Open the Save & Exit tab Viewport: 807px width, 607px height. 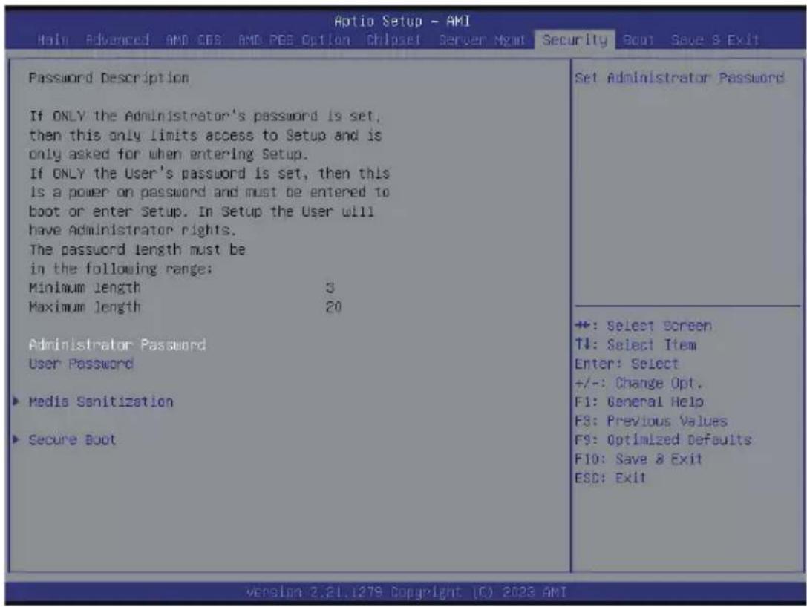coord(715,39)
